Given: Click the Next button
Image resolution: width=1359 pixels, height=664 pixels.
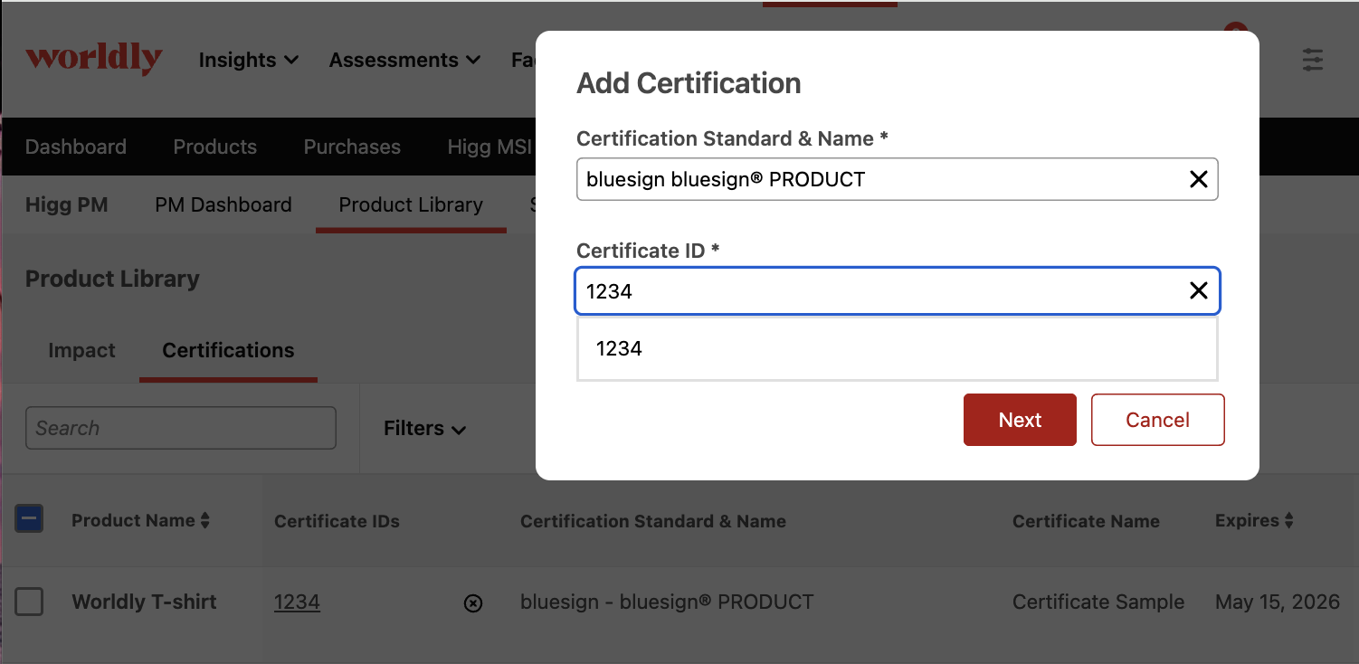Looking at the screenshot, I should tap(1020, 420).
